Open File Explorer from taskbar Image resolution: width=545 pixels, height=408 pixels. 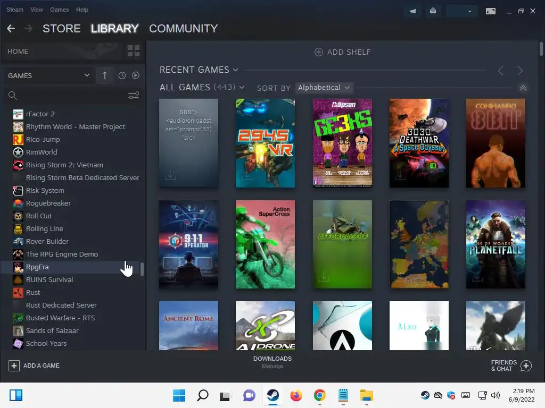pyautogui.click(x=366, y=395)
